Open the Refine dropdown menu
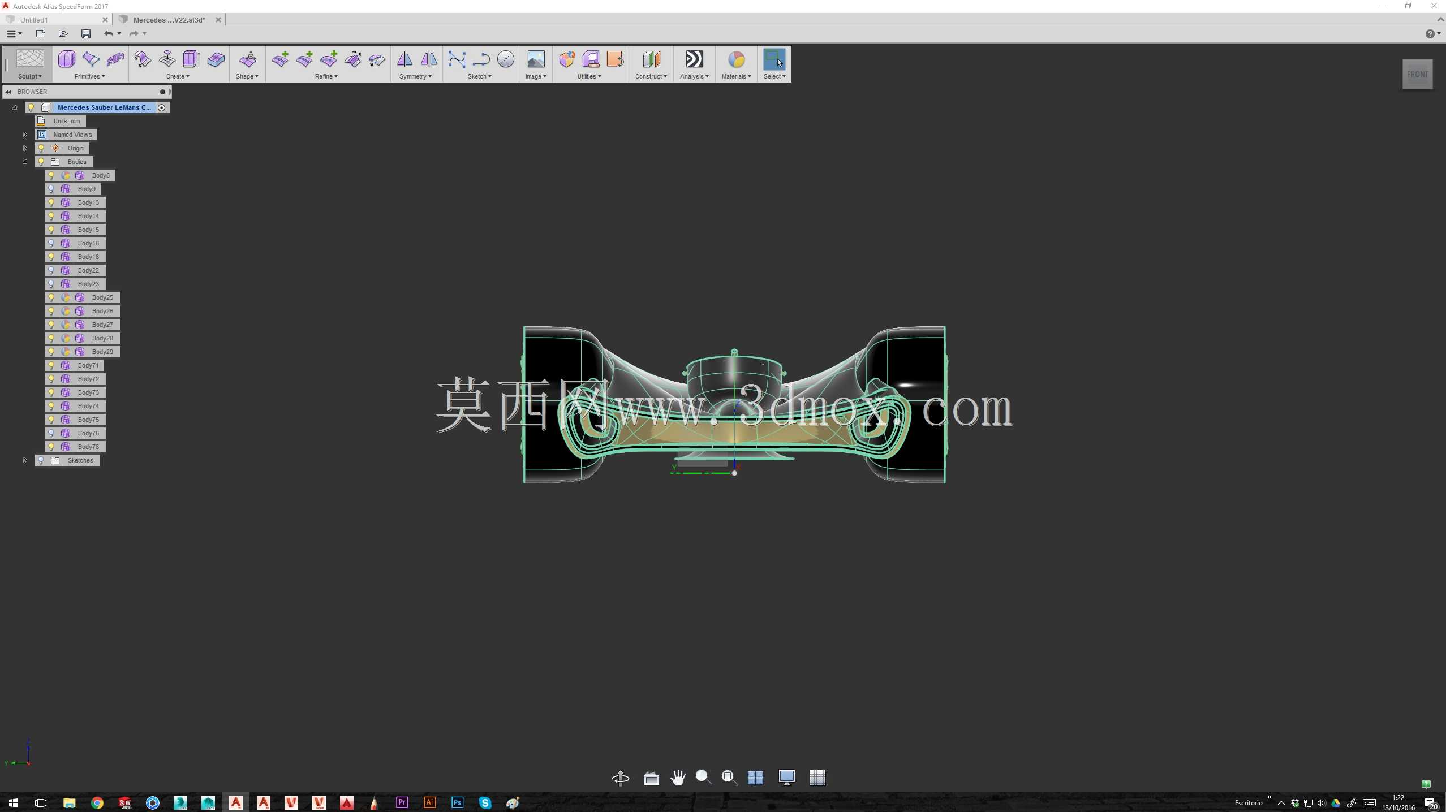This screenshot has width=1446, height=812. tap(326, 76)
